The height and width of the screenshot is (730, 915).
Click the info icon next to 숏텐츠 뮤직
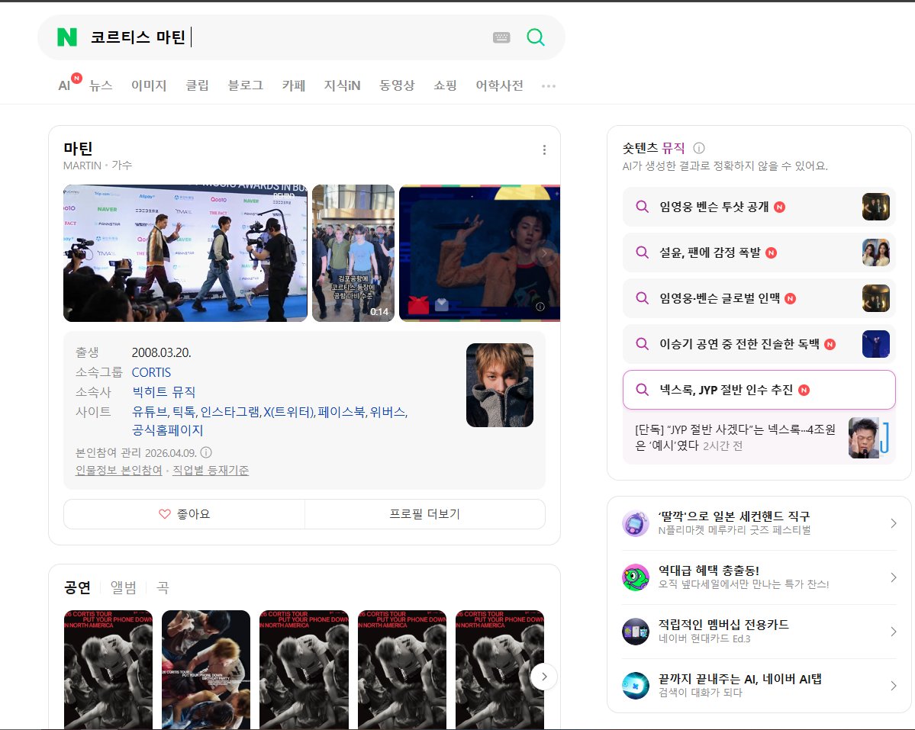698,148
